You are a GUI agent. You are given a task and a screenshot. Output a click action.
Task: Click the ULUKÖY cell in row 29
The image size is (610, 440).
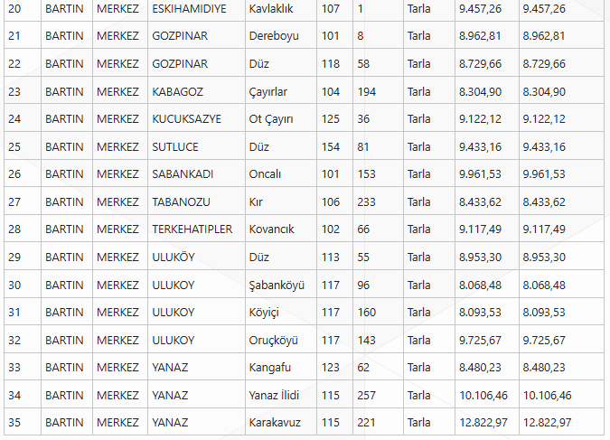(x=196, y=257)
